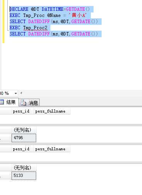Click the results grid icon on 结果 tab
The image size is (142, 195).
point(2,102)
